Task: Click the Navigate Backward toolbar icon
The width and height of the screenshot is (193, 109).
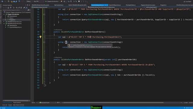Action: tap(2, 2)
